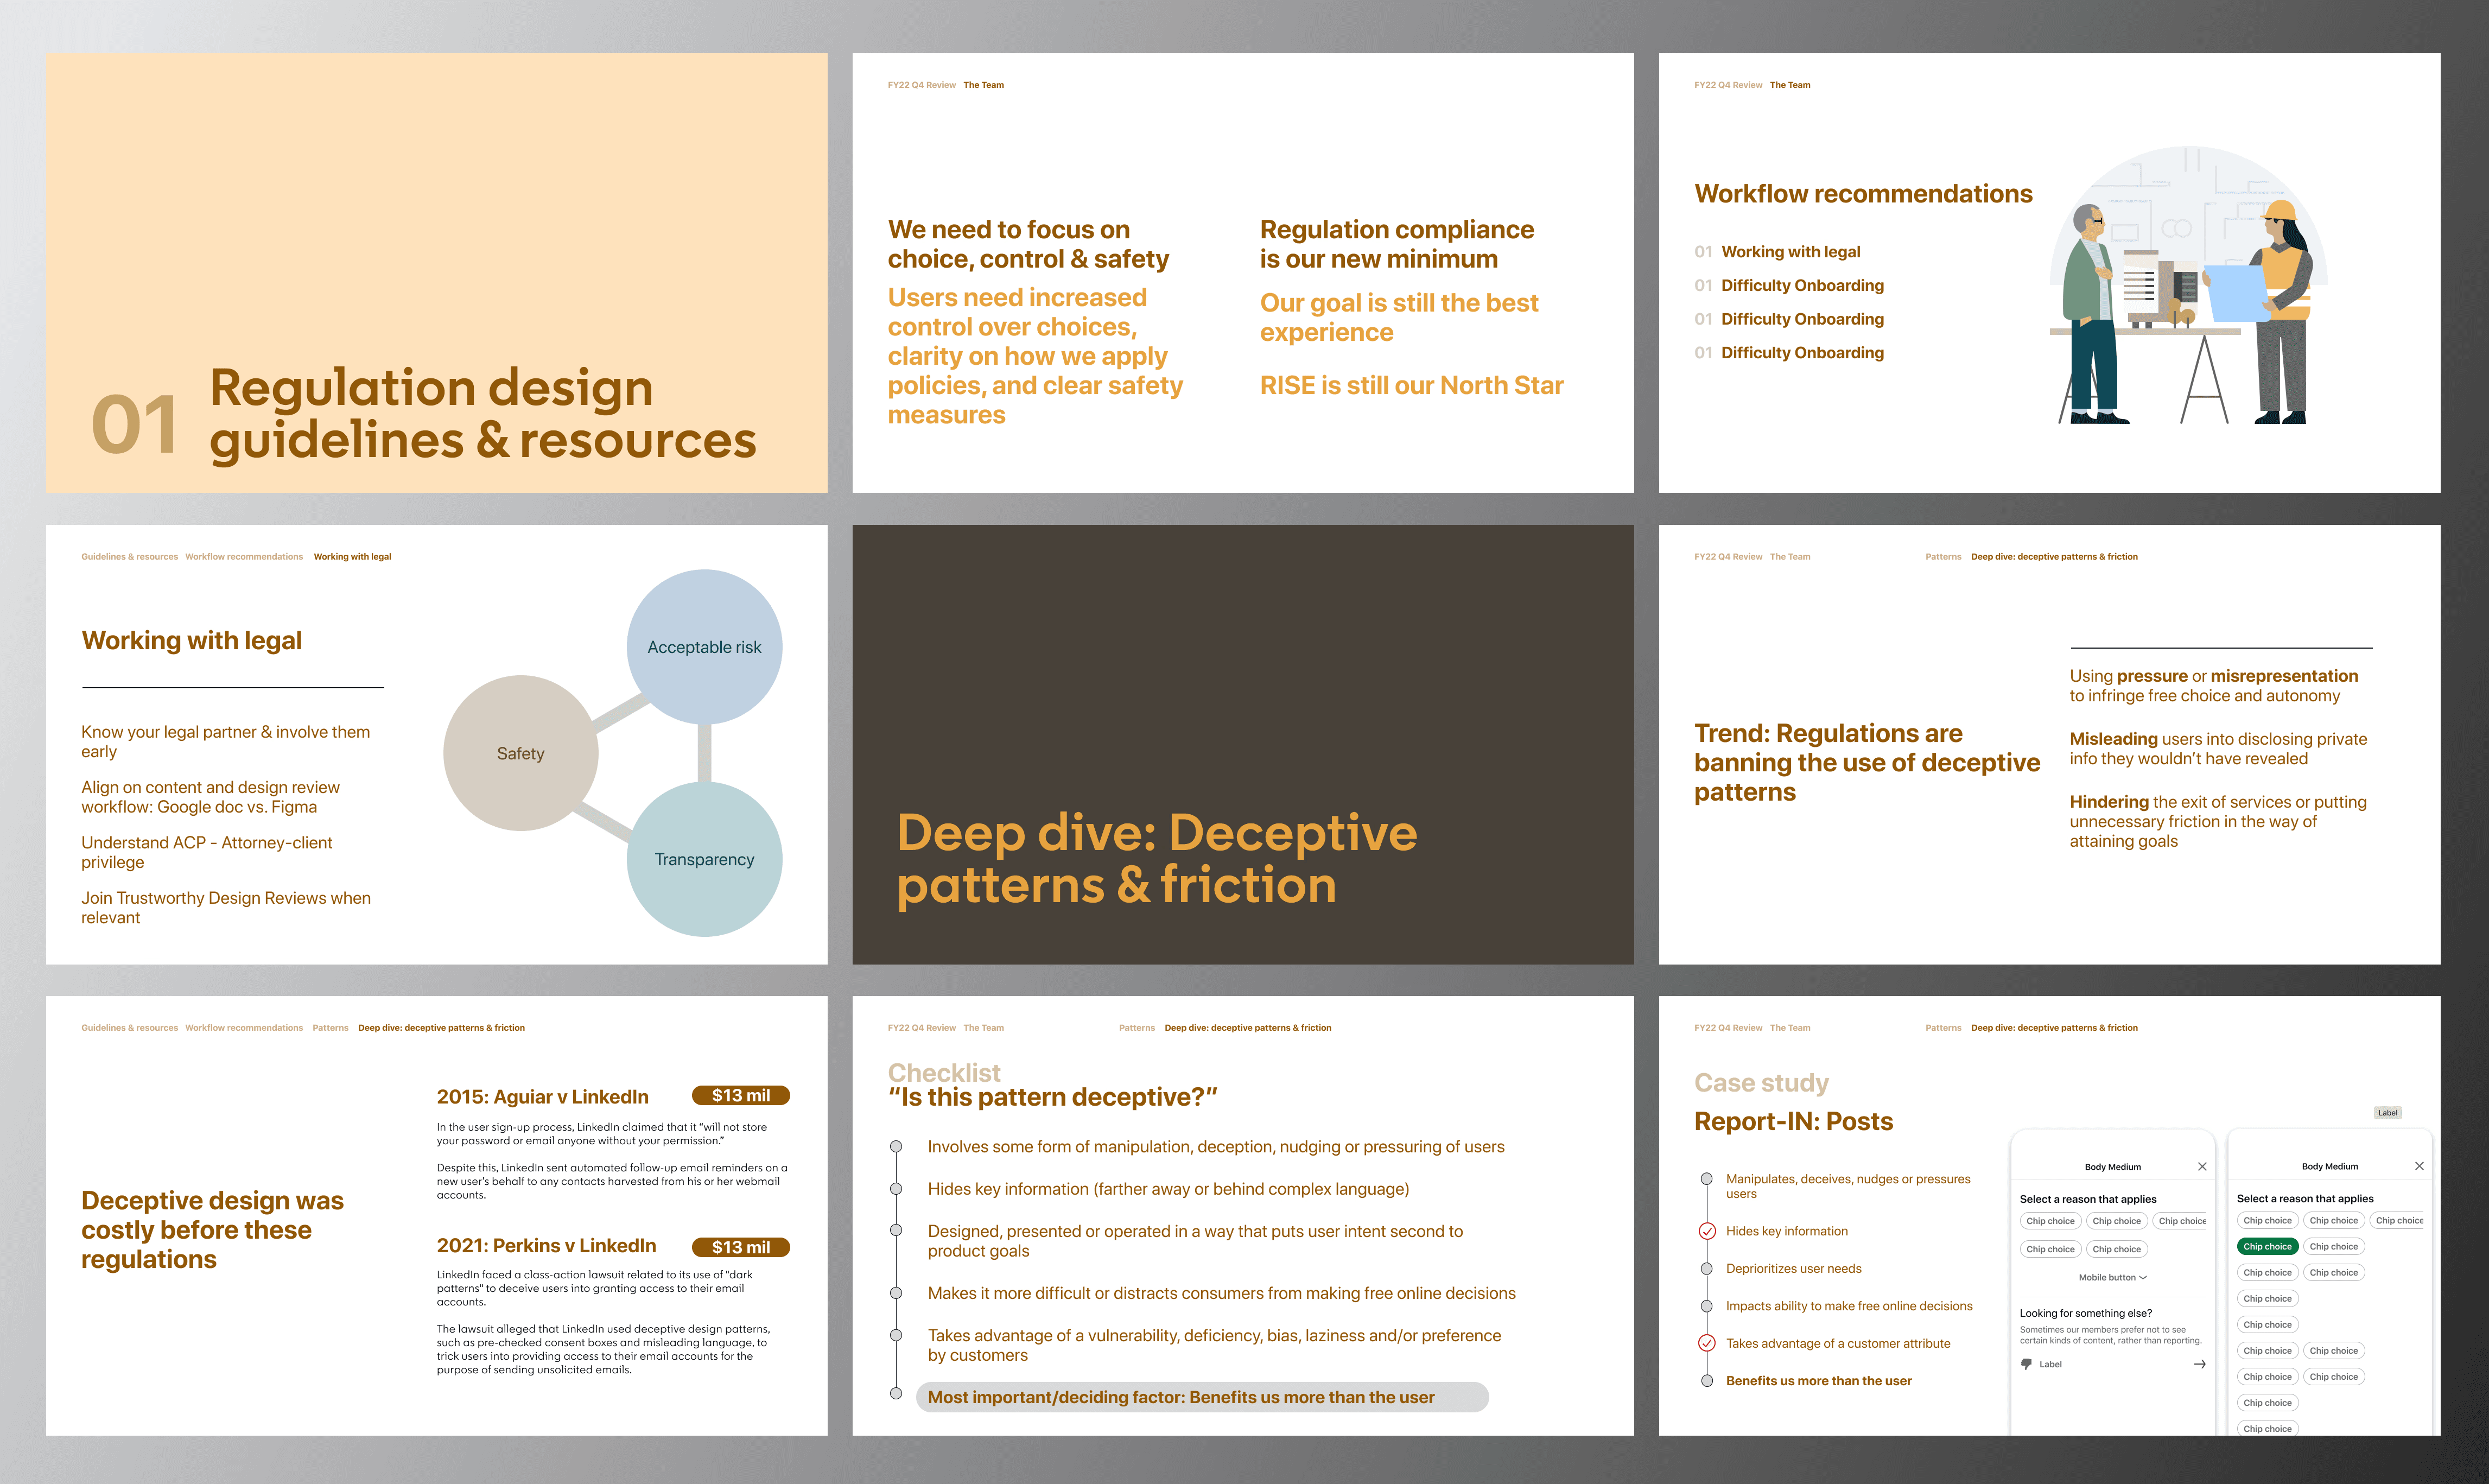Image resolution: width=2489 pixels, height=1484 pixels.
Task: Close the right Body Medium mobile panel
Action: 2419,1166
